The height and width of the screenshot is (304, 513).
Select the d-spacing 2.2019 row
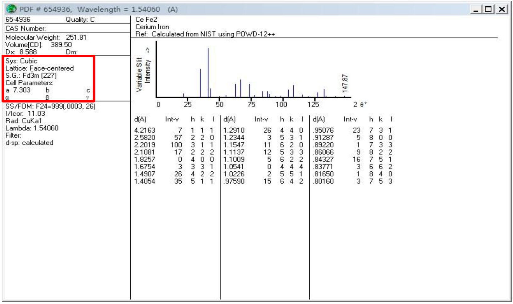pos(175,145)
